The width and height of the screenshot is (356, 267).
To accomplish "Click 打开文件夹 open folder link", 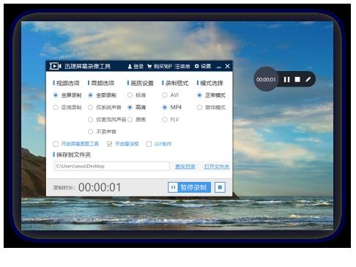I will tap(217, 167).
